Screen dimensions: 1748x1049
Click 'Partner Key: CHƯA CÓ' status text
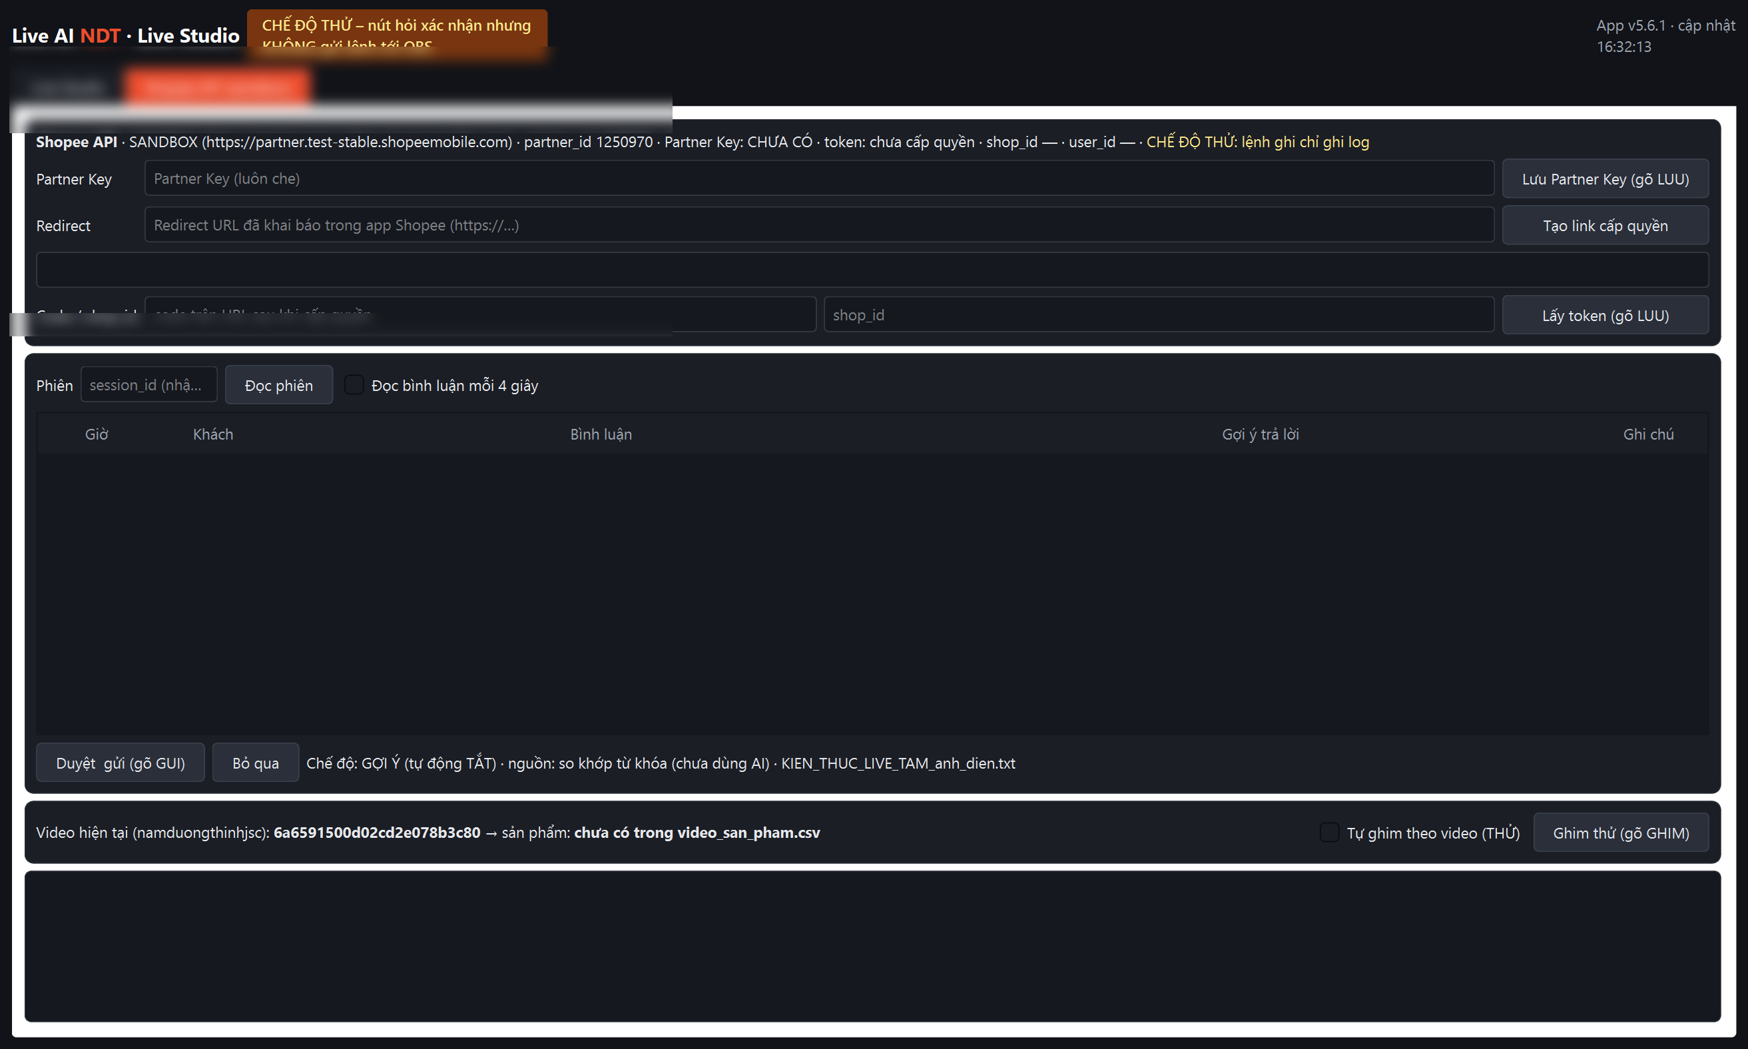[x=738, y=141]
